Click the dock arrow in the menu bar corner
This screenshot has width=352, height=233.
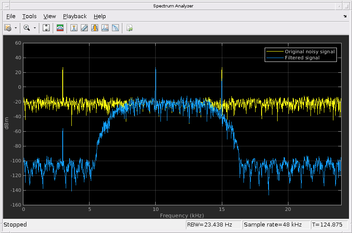tap(345, 16)
